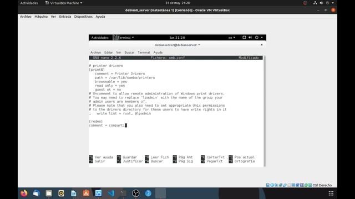Show applications grid in dock
Screen dimensions: 355x199
pyautogui.click(x=331, y=193)
